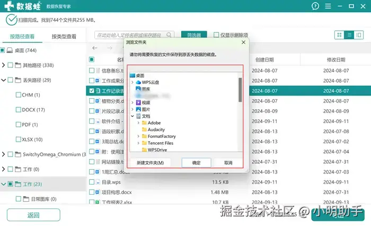Select the 图库 item in dialog
The width and height of the screenshot is (371, 226).
pos(143,89)
